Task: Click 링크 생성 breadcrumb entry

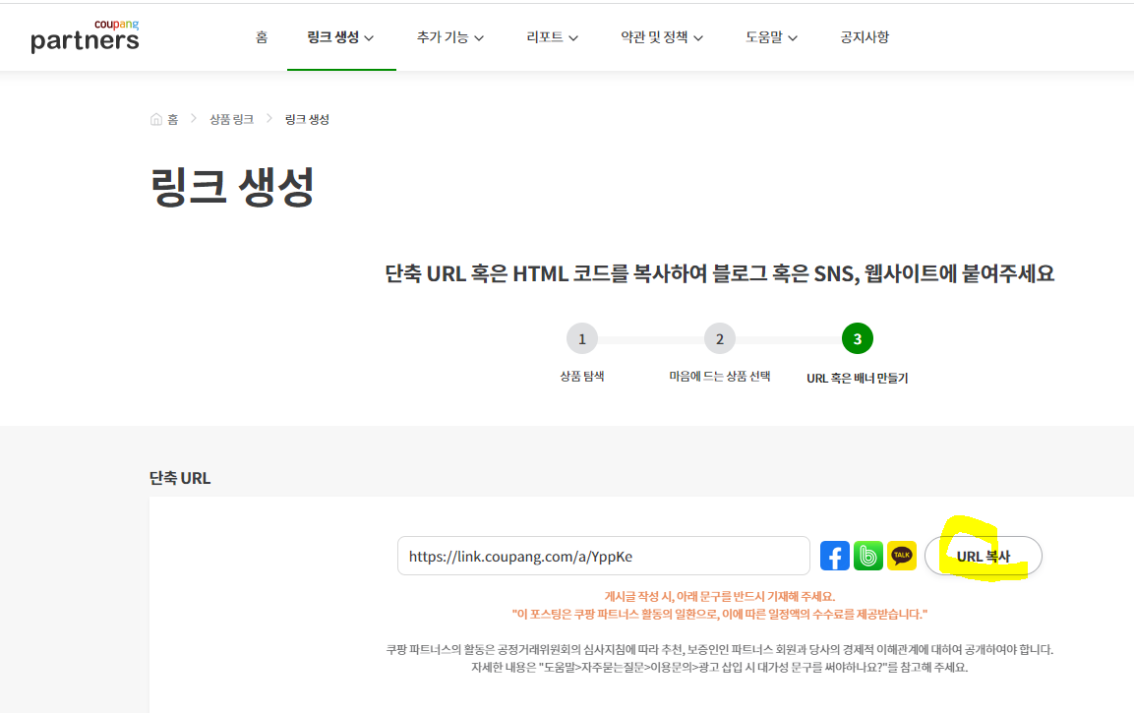Action: click(307, 119)
